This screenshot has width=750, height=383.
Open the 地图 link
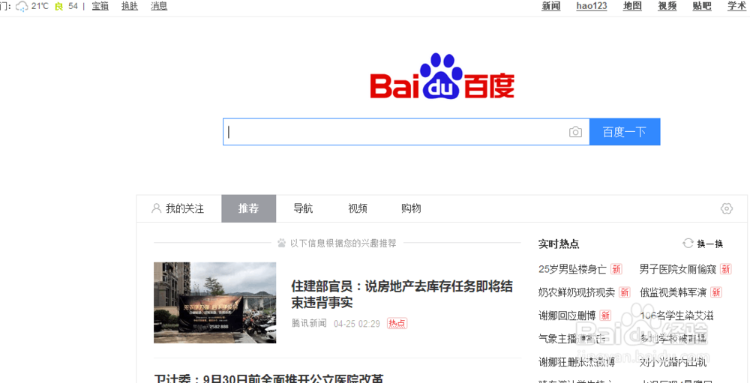(632, 6)
